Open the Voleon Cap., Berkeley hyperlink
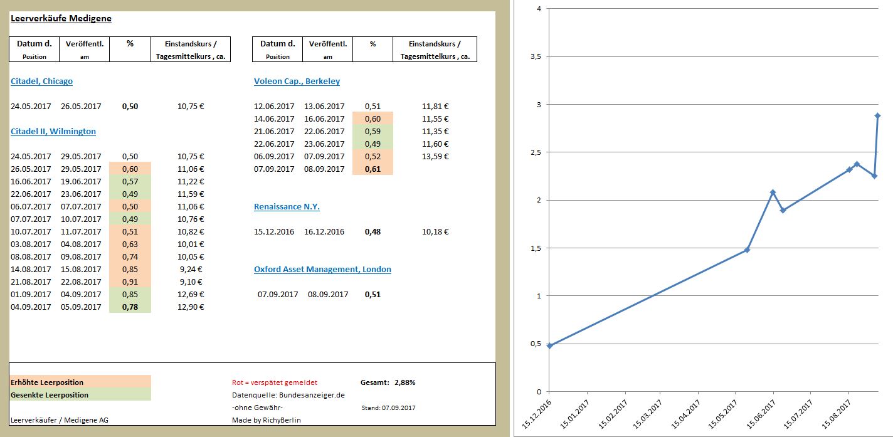This screenshot has width=893, height=437. 296,81
